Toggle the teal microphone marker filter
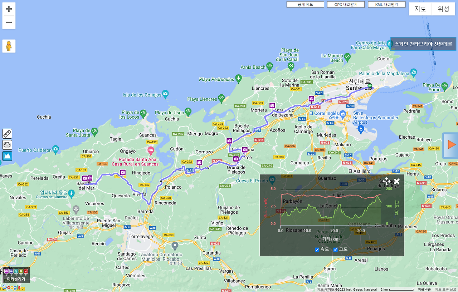Viewport: 458px width, 292px height. pyautogui.click(x=16, y=272)
